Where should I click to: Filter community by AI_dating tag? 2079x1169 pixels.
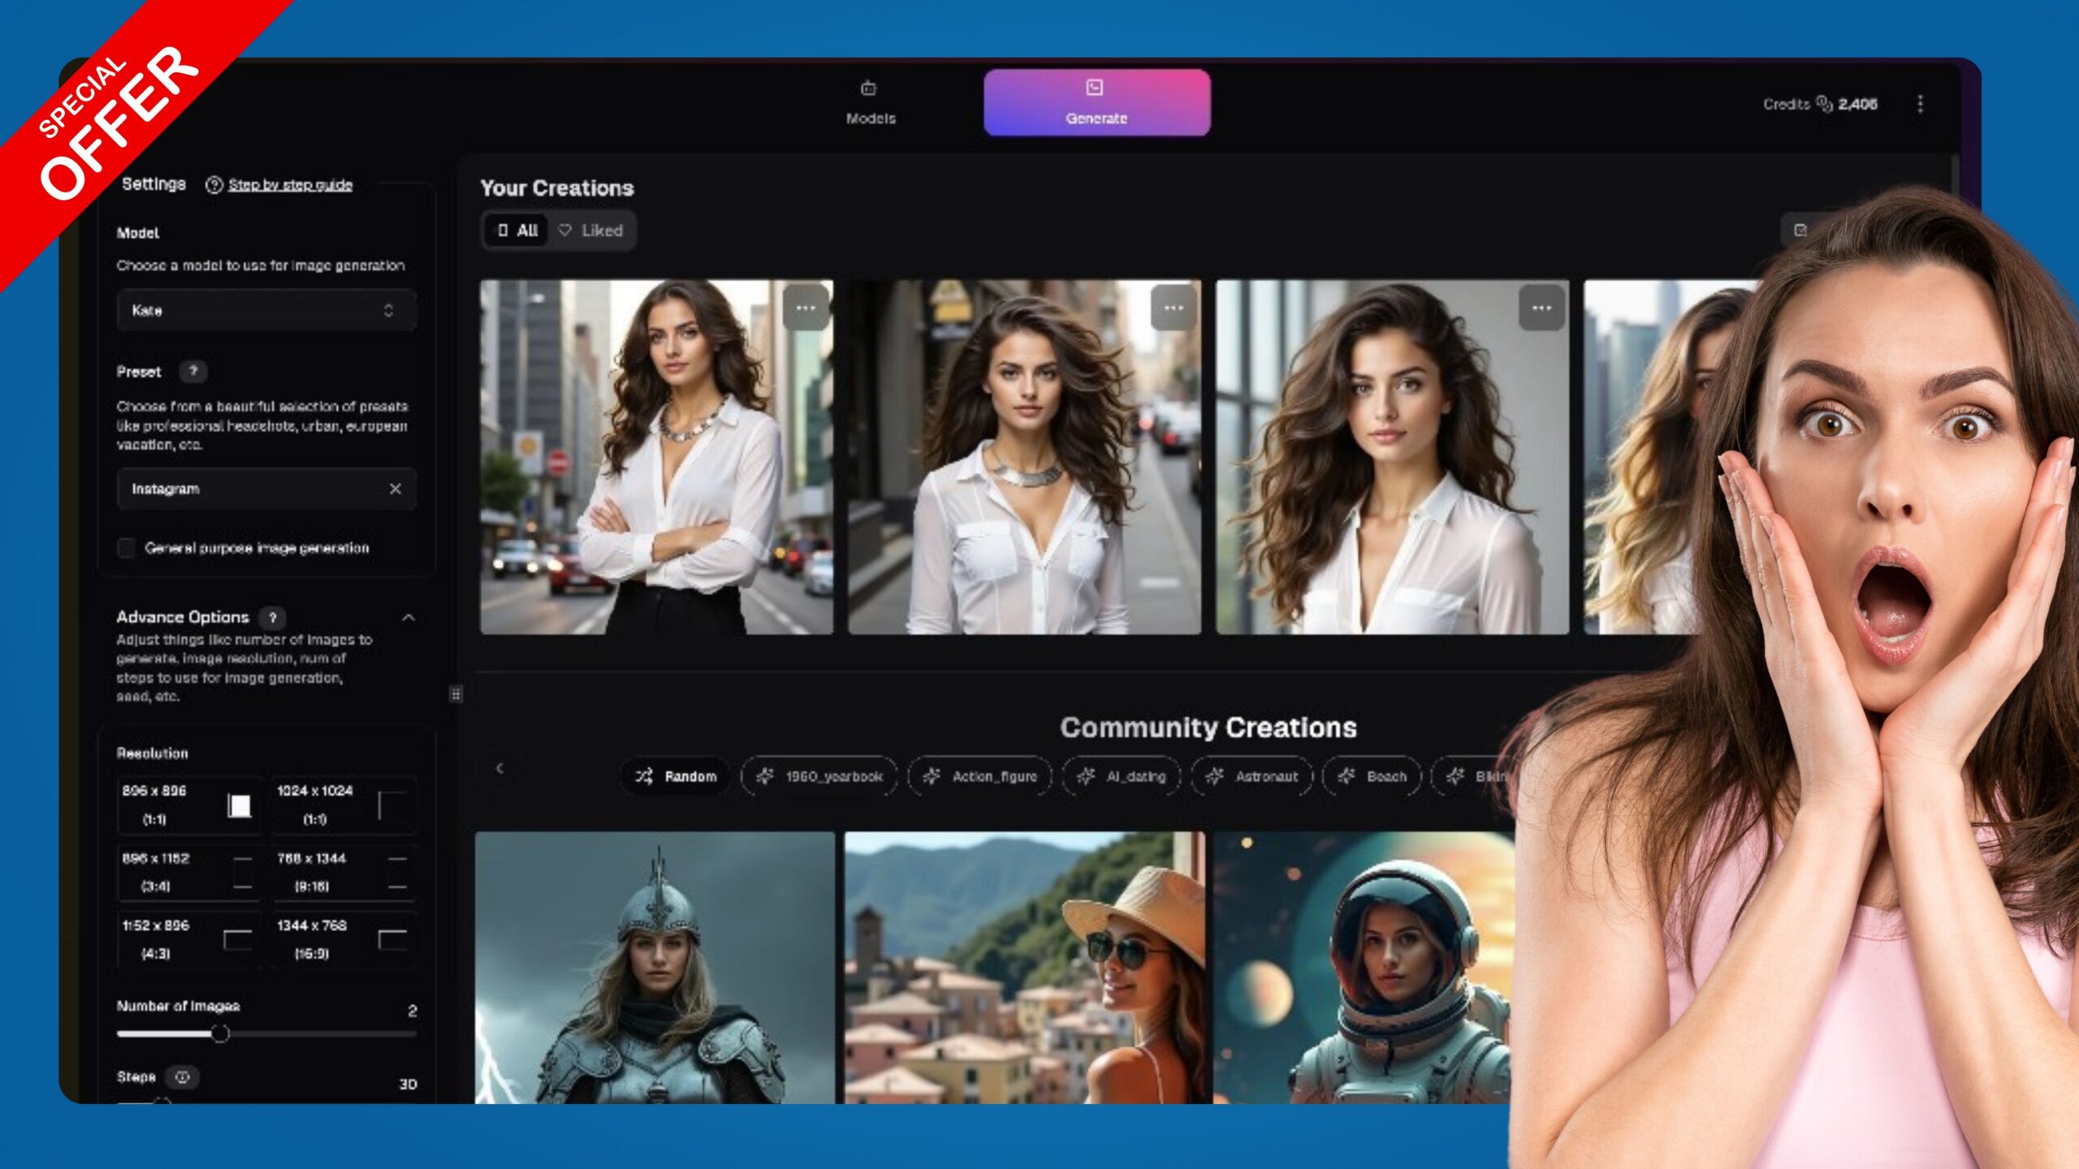click(x=1121, y=777)
